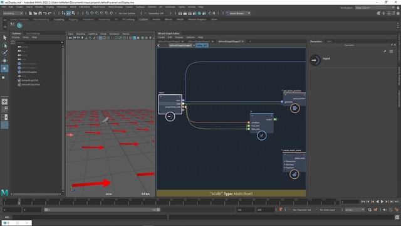Viewport: 401px width, 226px height.
Task: Pick the Paint selection brush tool
Action: point(4,53)
